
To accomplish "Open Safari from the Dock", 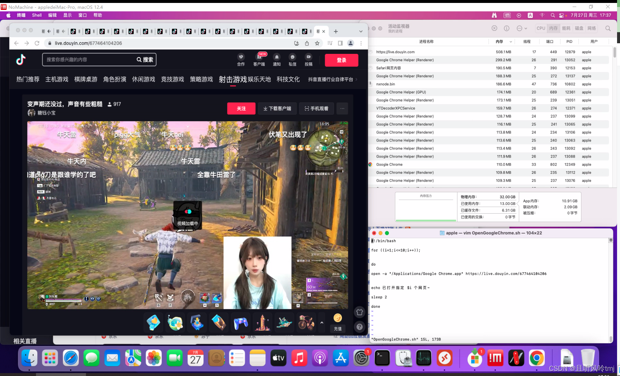I will point(71,358).
